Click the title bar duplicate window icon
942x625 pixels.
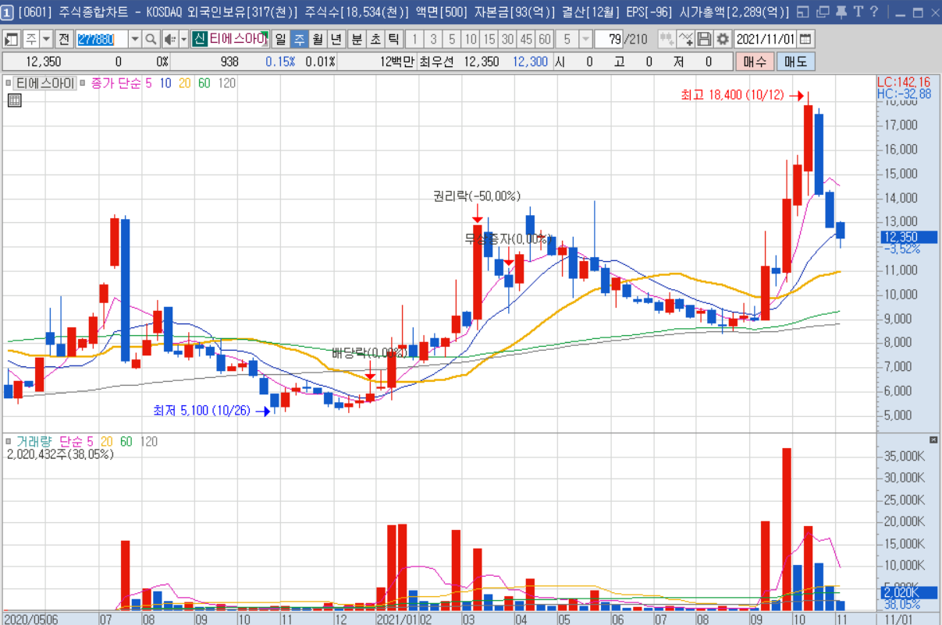pyautogui.click(x=822, y=12)
